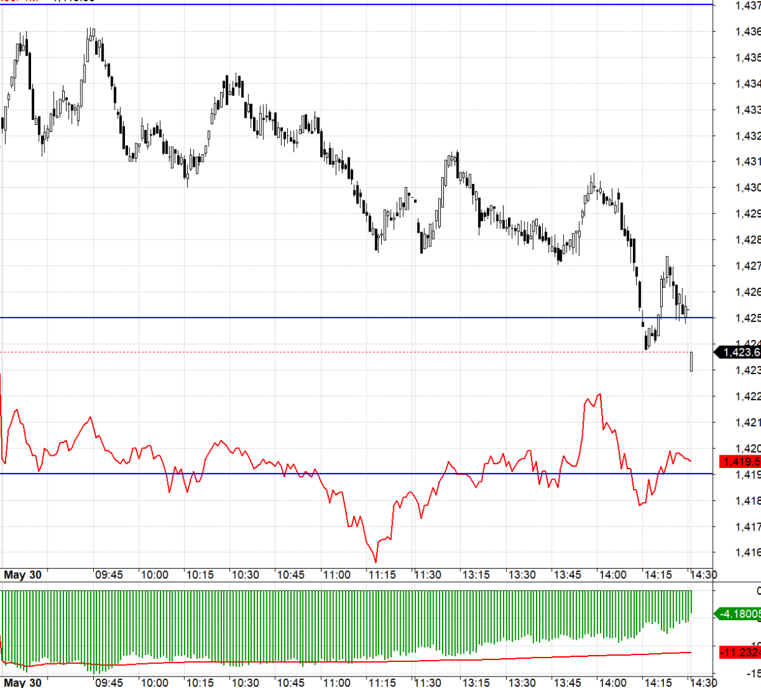Click the red 1,419.5 indicator value tag

(741, 462)
